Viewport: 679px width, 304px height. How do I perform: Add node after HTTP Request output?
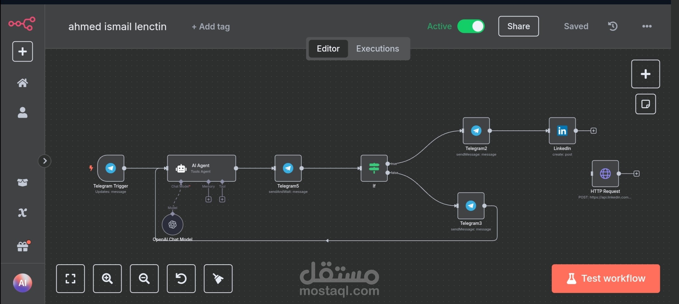click(x=636, y=174)
